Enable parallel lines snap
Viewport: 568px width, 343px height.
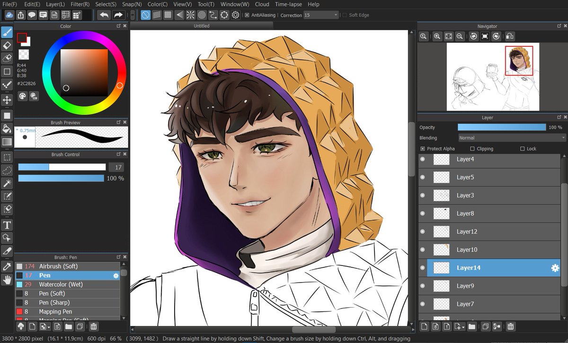[157, 15]
